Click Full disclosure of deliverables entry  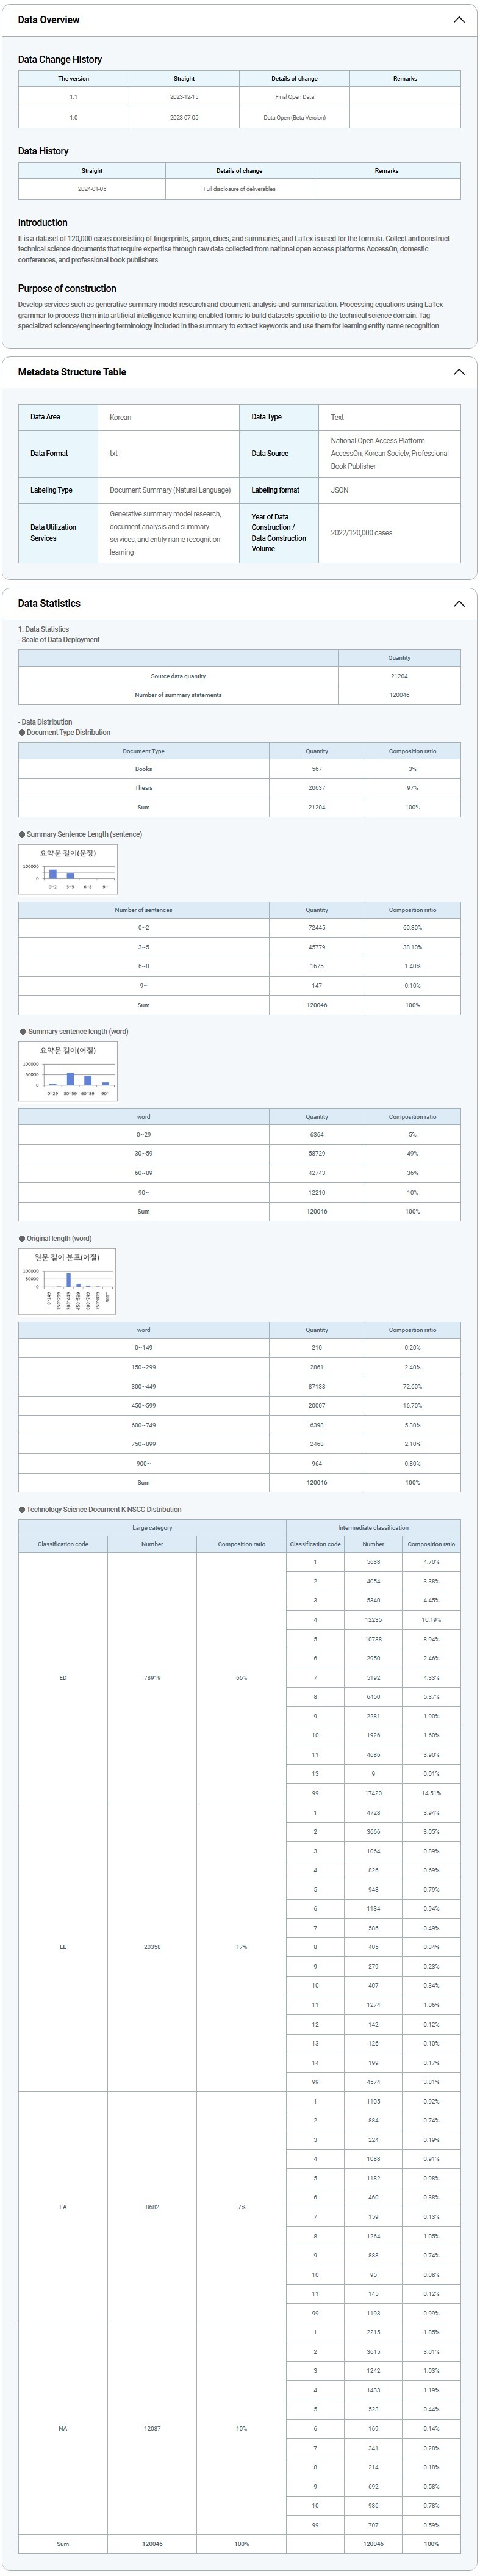[x=239, y=189]
